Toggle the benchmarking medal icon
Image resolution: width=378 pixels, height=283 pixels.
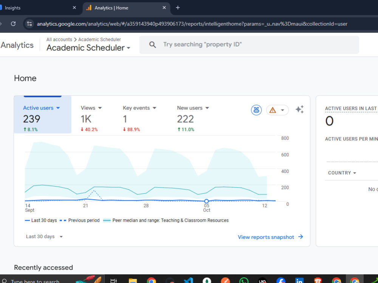coord(256,110)
